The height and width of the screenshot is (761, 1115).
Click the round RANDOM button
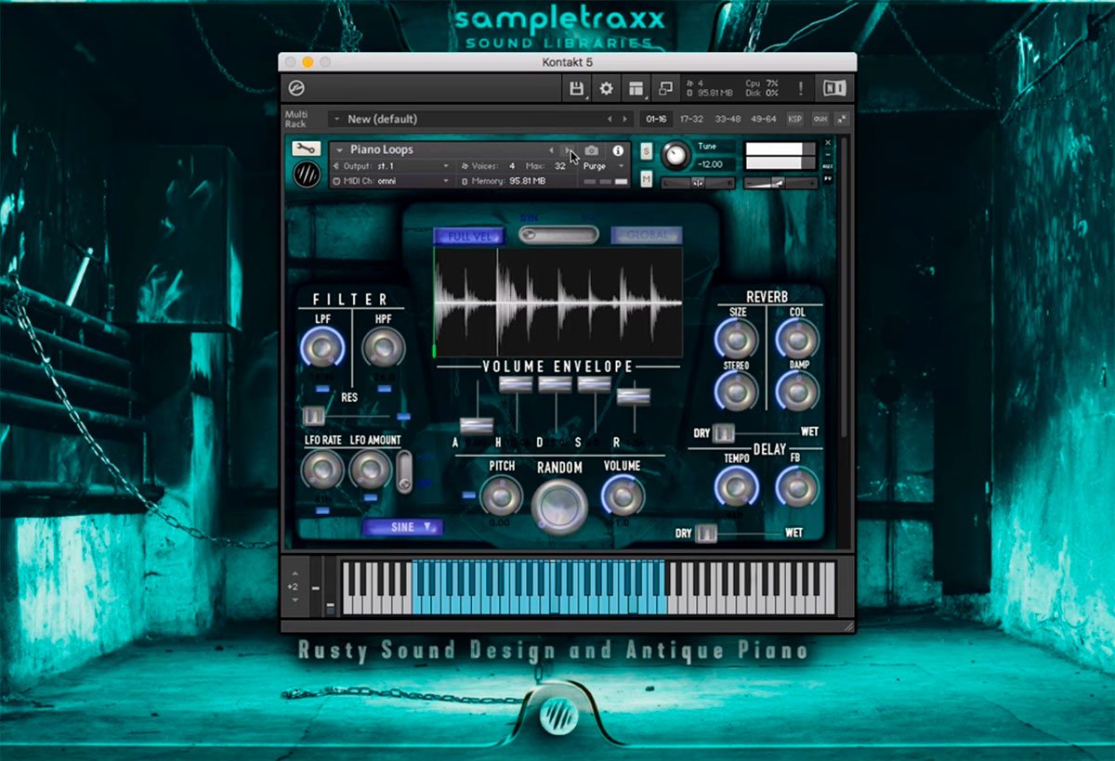[x=559, y=506]
